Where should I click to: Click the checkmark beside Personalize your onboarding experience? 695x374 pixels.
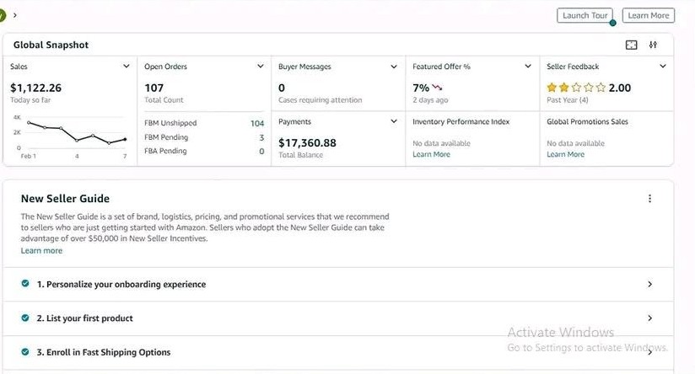(25, 283)
